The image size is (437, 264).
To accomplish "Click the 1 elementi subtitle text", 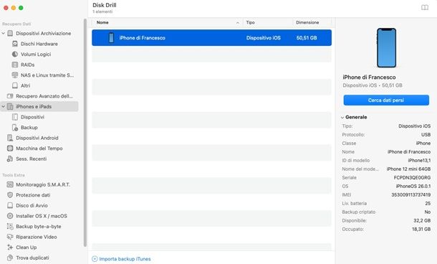I will [x=102, y=11].
